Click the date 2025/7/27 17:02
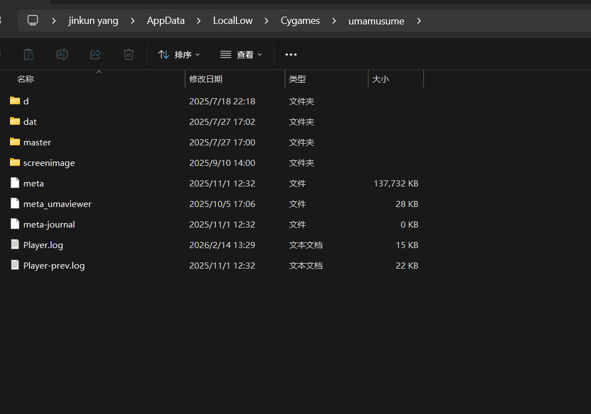 [x=222, y=122]
